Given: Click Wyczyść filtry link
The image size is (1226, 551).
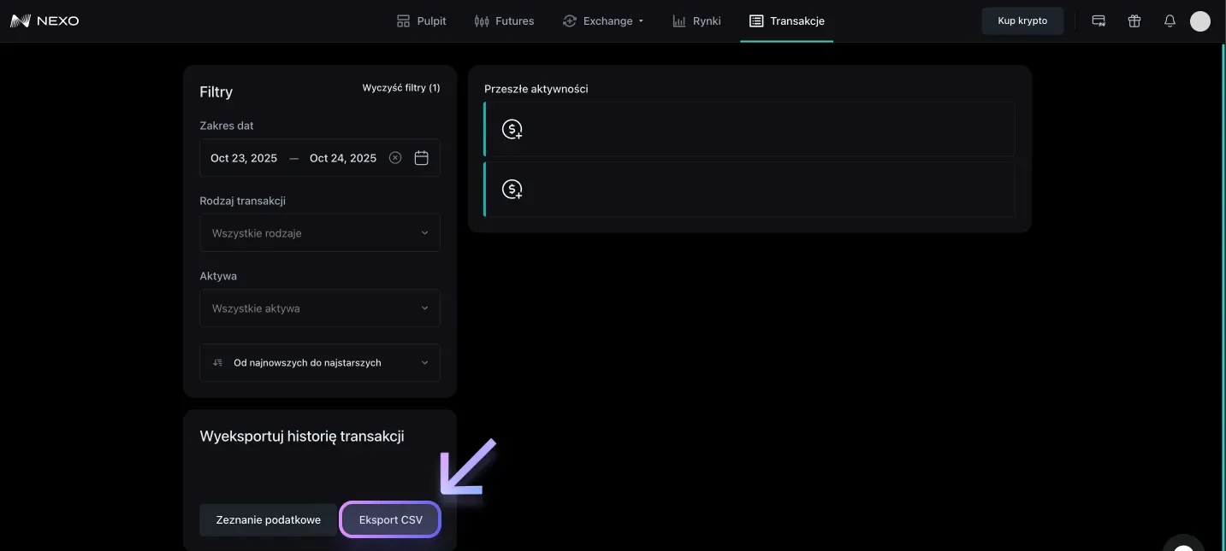Looking at the screenshot, I should click(x=401, y=88).
